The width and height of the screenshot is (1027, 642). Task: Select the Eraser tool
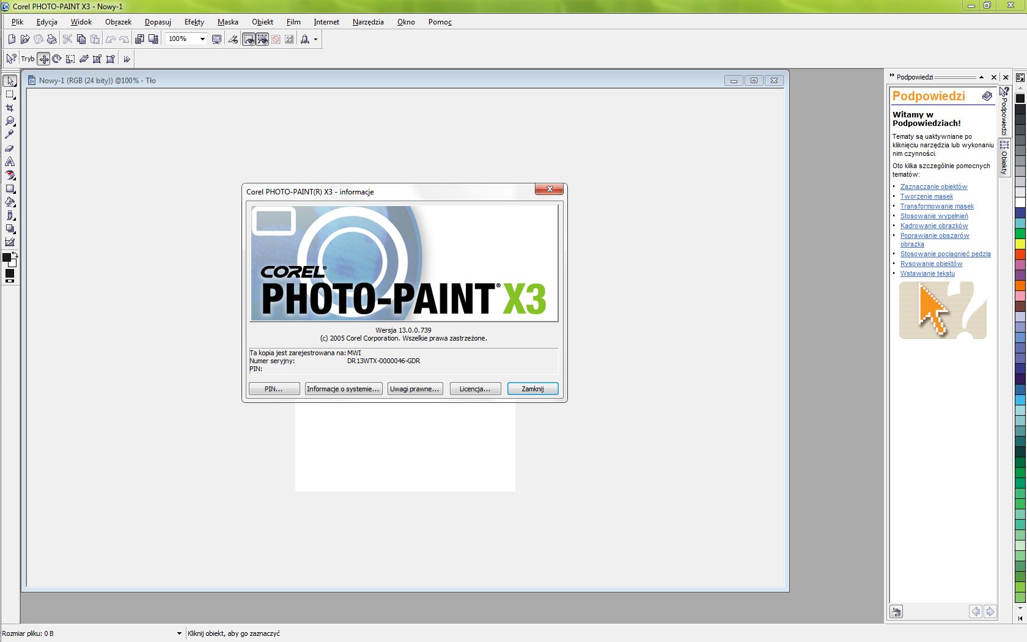pos(10,148)
